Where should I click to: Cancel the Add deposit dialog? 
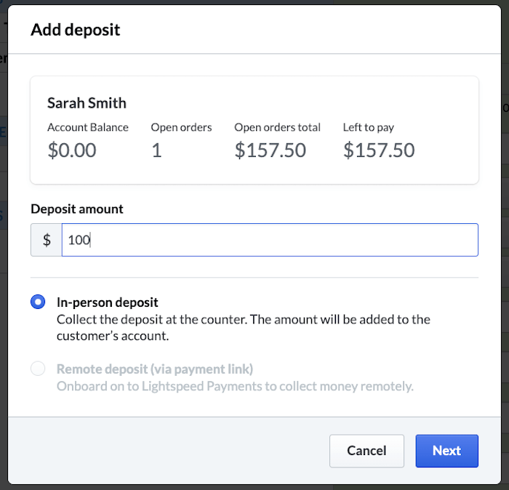pyautogui.click(x=366, y=451)
